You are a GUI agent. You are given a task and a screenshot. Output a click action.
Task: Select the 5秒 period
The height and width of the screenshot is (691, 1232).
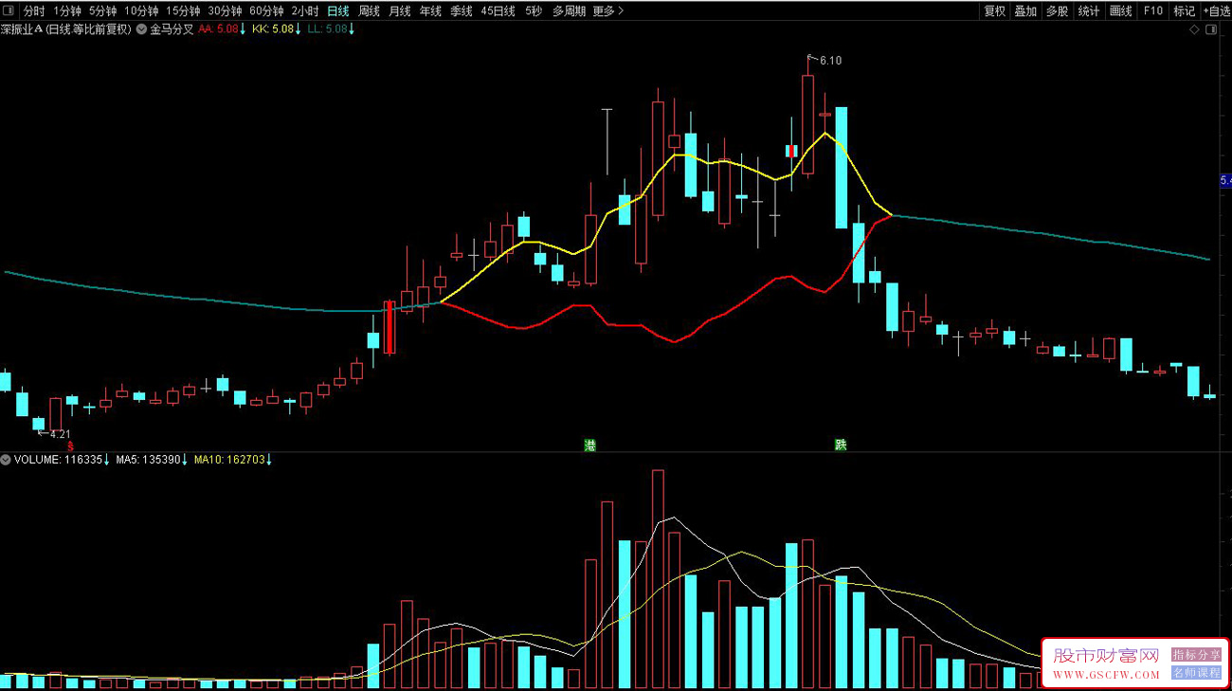click(x=534, y=11)
